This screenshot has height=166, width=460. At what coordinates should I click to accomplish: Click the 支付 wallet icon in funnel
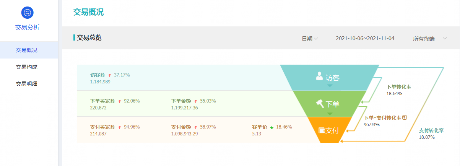pyautogui.click(x=322, y=130)
